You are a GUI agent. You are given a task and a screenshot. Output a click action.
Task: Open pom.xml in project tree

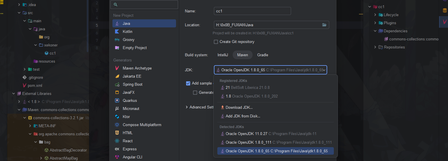tap(32, 86)
